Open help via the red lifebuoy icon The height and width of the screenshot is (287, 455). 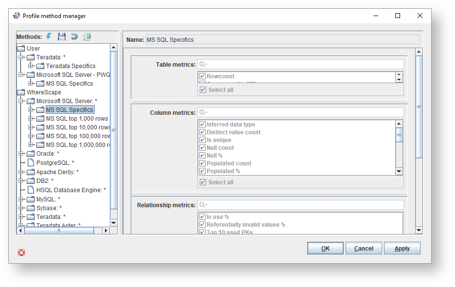click(x=21, y=252)
